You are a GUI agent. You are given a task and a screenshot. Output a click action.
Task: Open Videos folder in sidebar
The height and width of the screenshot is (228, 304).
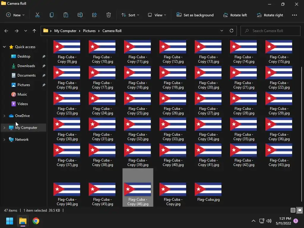point(23,104)
